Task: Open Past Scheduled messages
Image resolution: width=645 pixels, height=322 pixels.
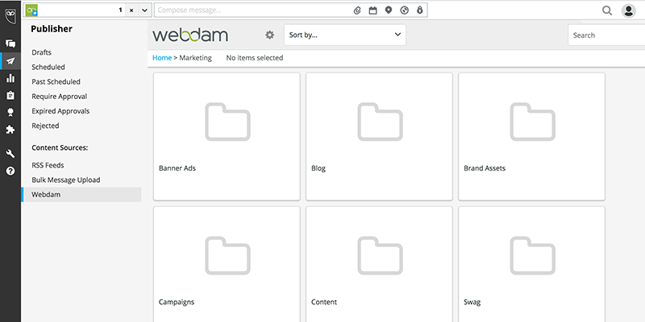Action: [x=56, y=82]
